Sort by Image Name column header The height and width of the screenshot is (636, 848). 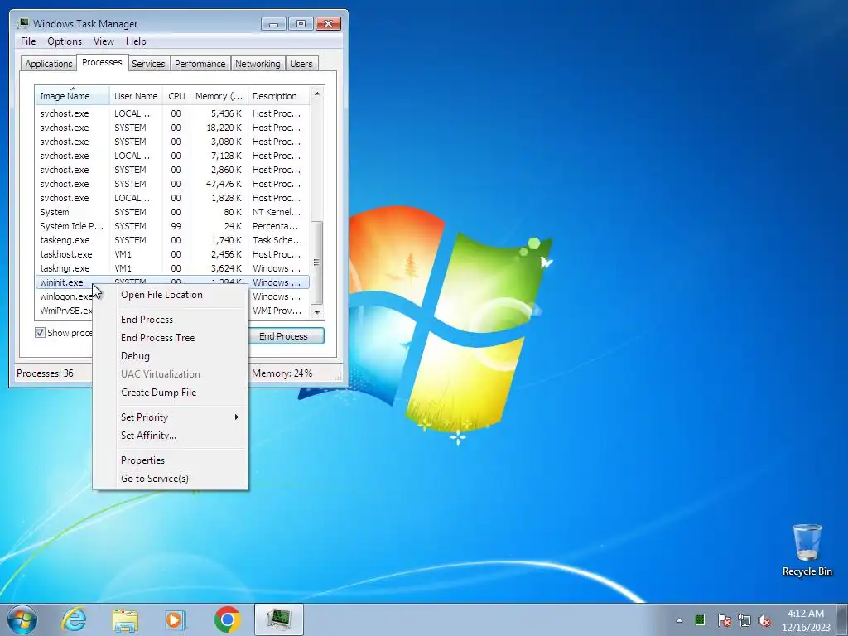coord(73,96)
